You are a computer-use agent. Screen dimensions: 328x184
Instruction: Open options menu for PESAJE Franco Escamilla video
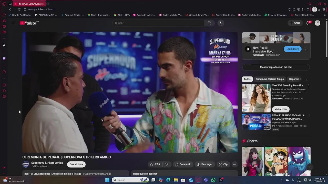(x=309, y=116)
